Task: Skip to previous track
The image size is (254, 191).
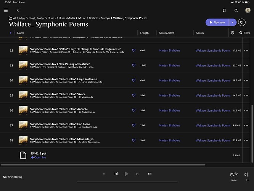Action: point(116,174)
